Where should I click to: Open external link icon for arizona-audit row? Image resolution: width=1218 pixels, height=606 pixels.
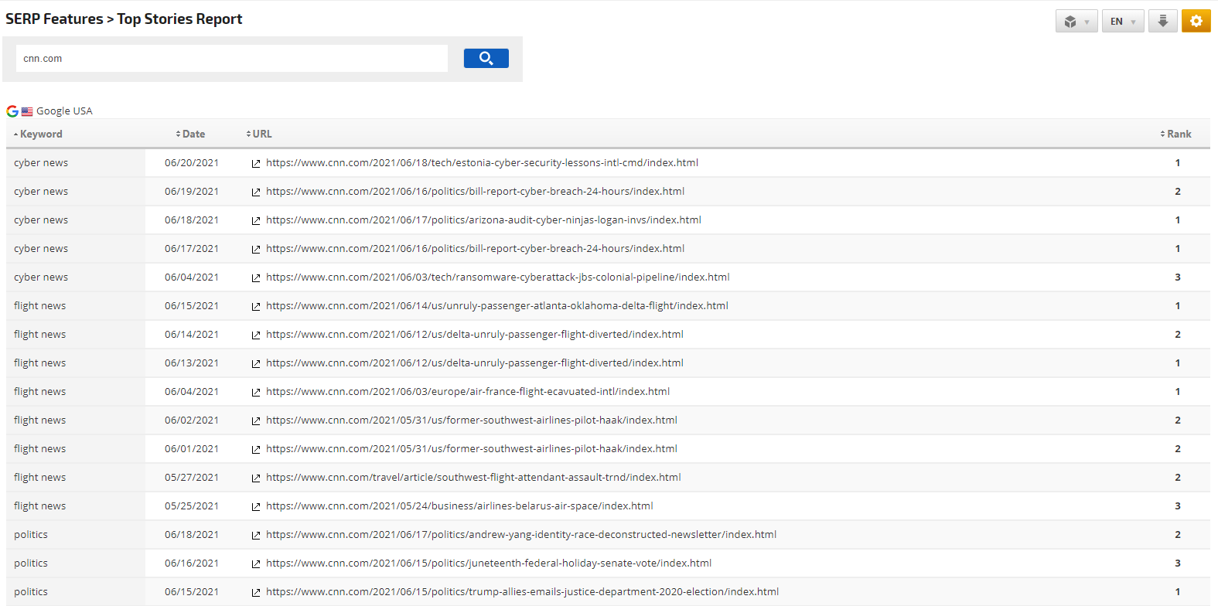click(x=256, y=221)
